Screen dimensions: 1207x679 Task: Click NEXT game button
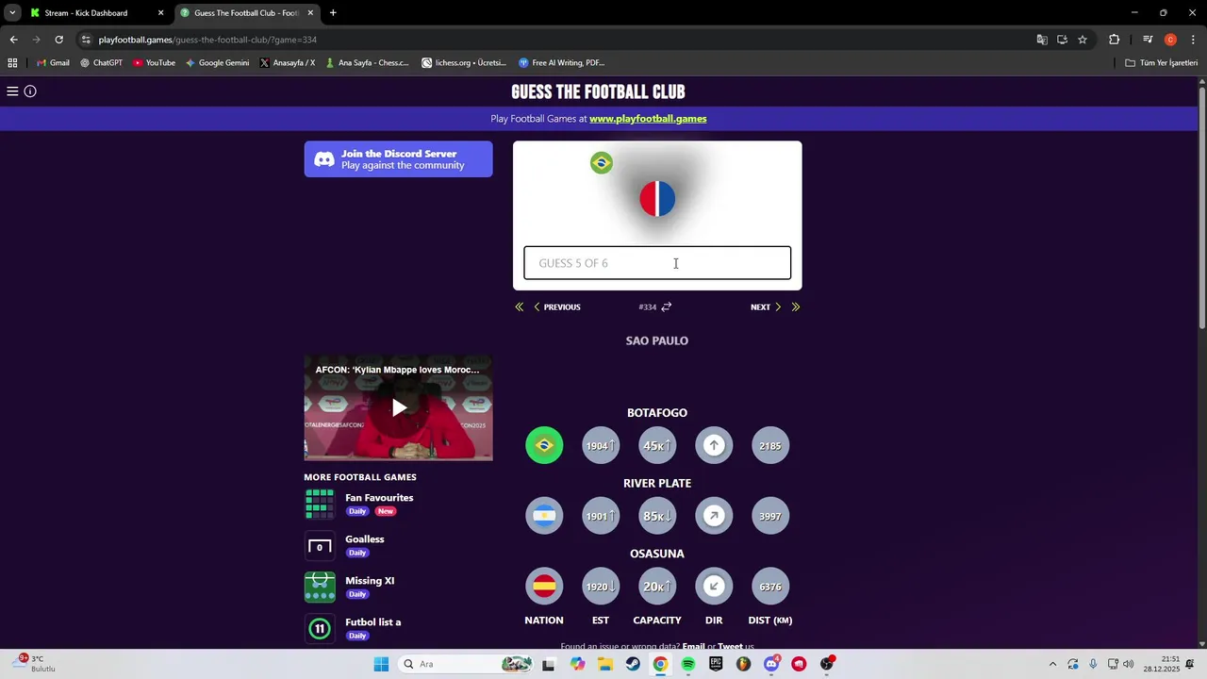tap(766, 307)
